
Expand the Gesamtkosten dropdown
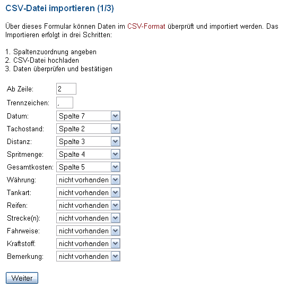coord(88,167)
